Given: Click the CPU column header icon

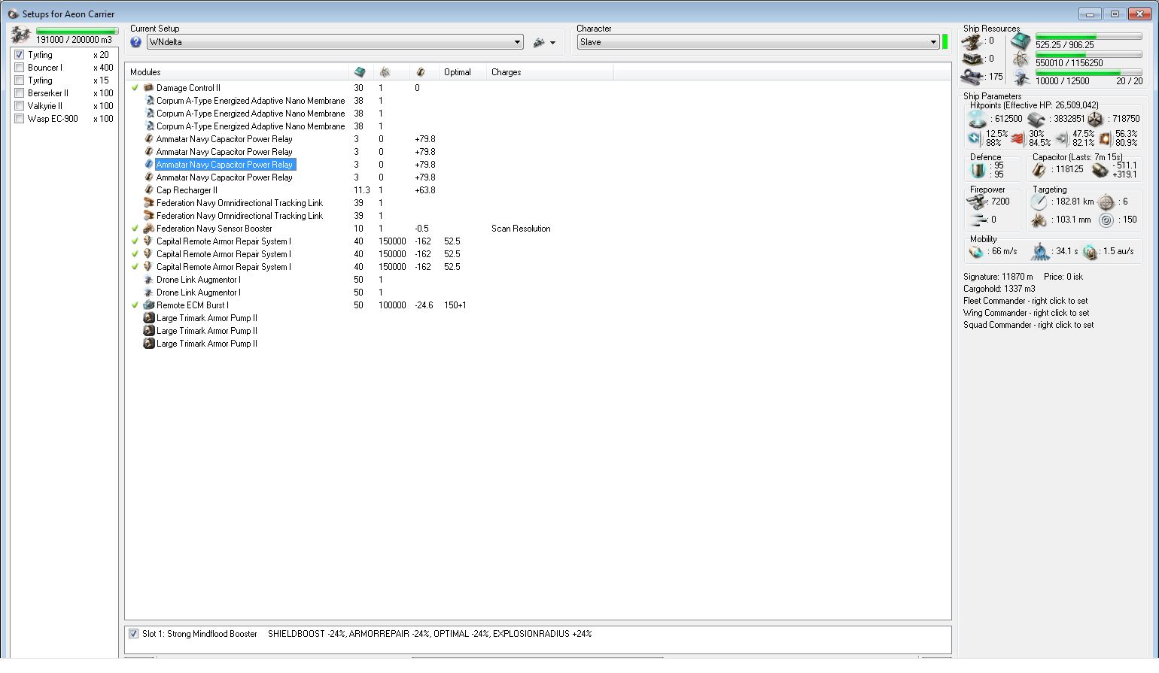Looking at the screenshot, I should pyautogui.click(x=360, y=72).
